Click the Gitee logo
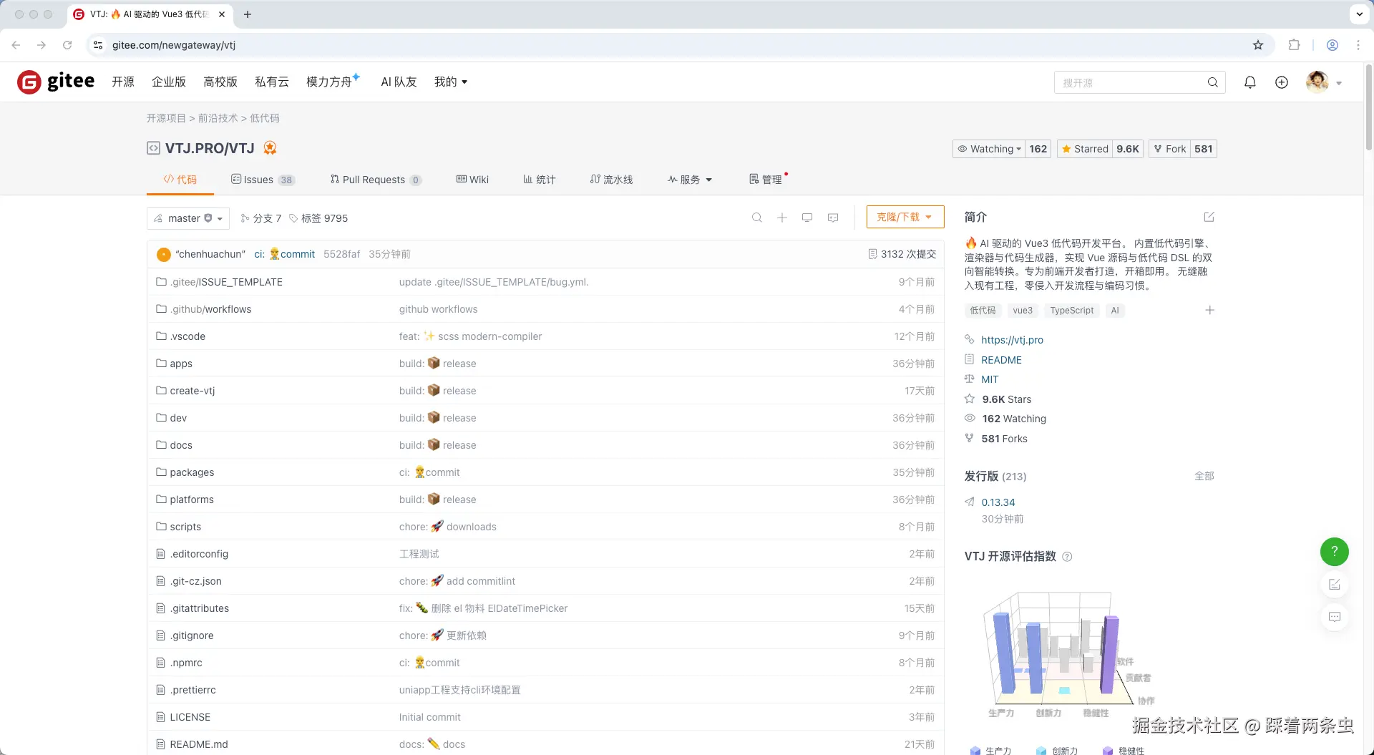Image resolution: width=1374 pixels, height=755 pixels. (x=56, y=82)
